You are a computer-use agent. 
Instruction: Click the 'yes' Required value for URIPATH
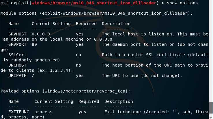80,76
